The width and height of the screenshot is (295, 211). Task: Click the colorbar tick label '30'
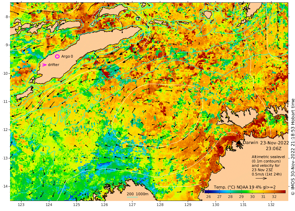252,197
